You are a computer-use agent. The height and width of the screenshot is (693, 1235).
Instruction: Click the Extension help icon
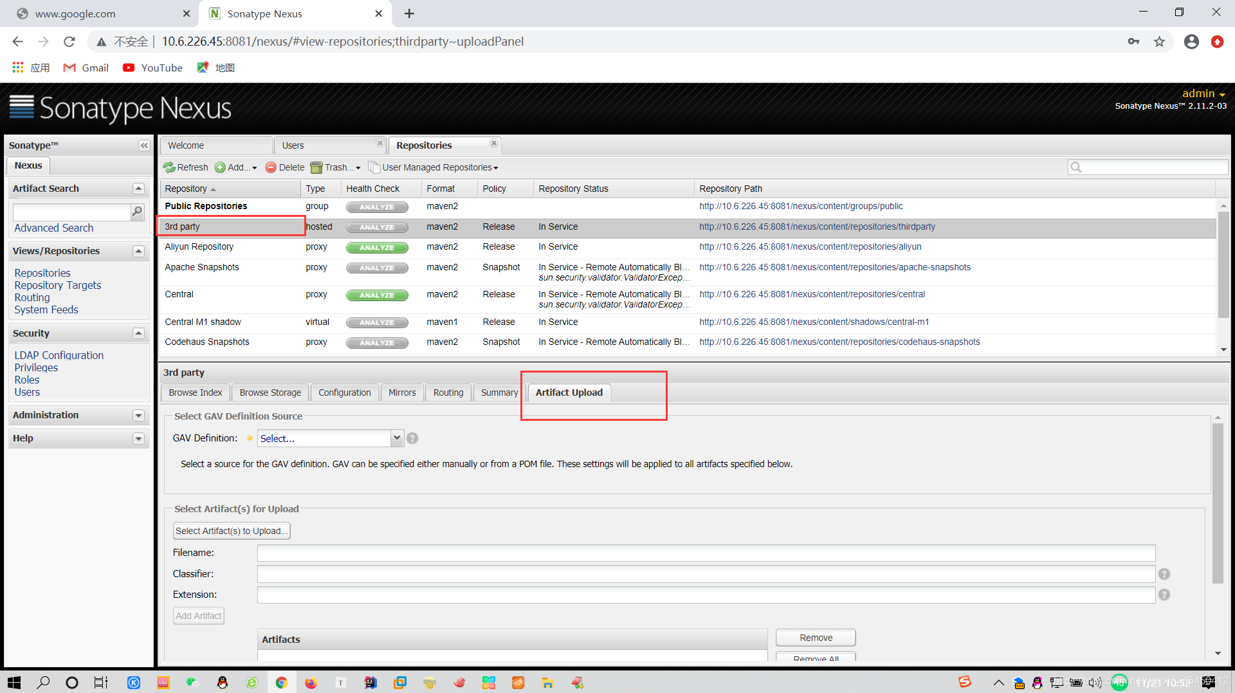1164,595
